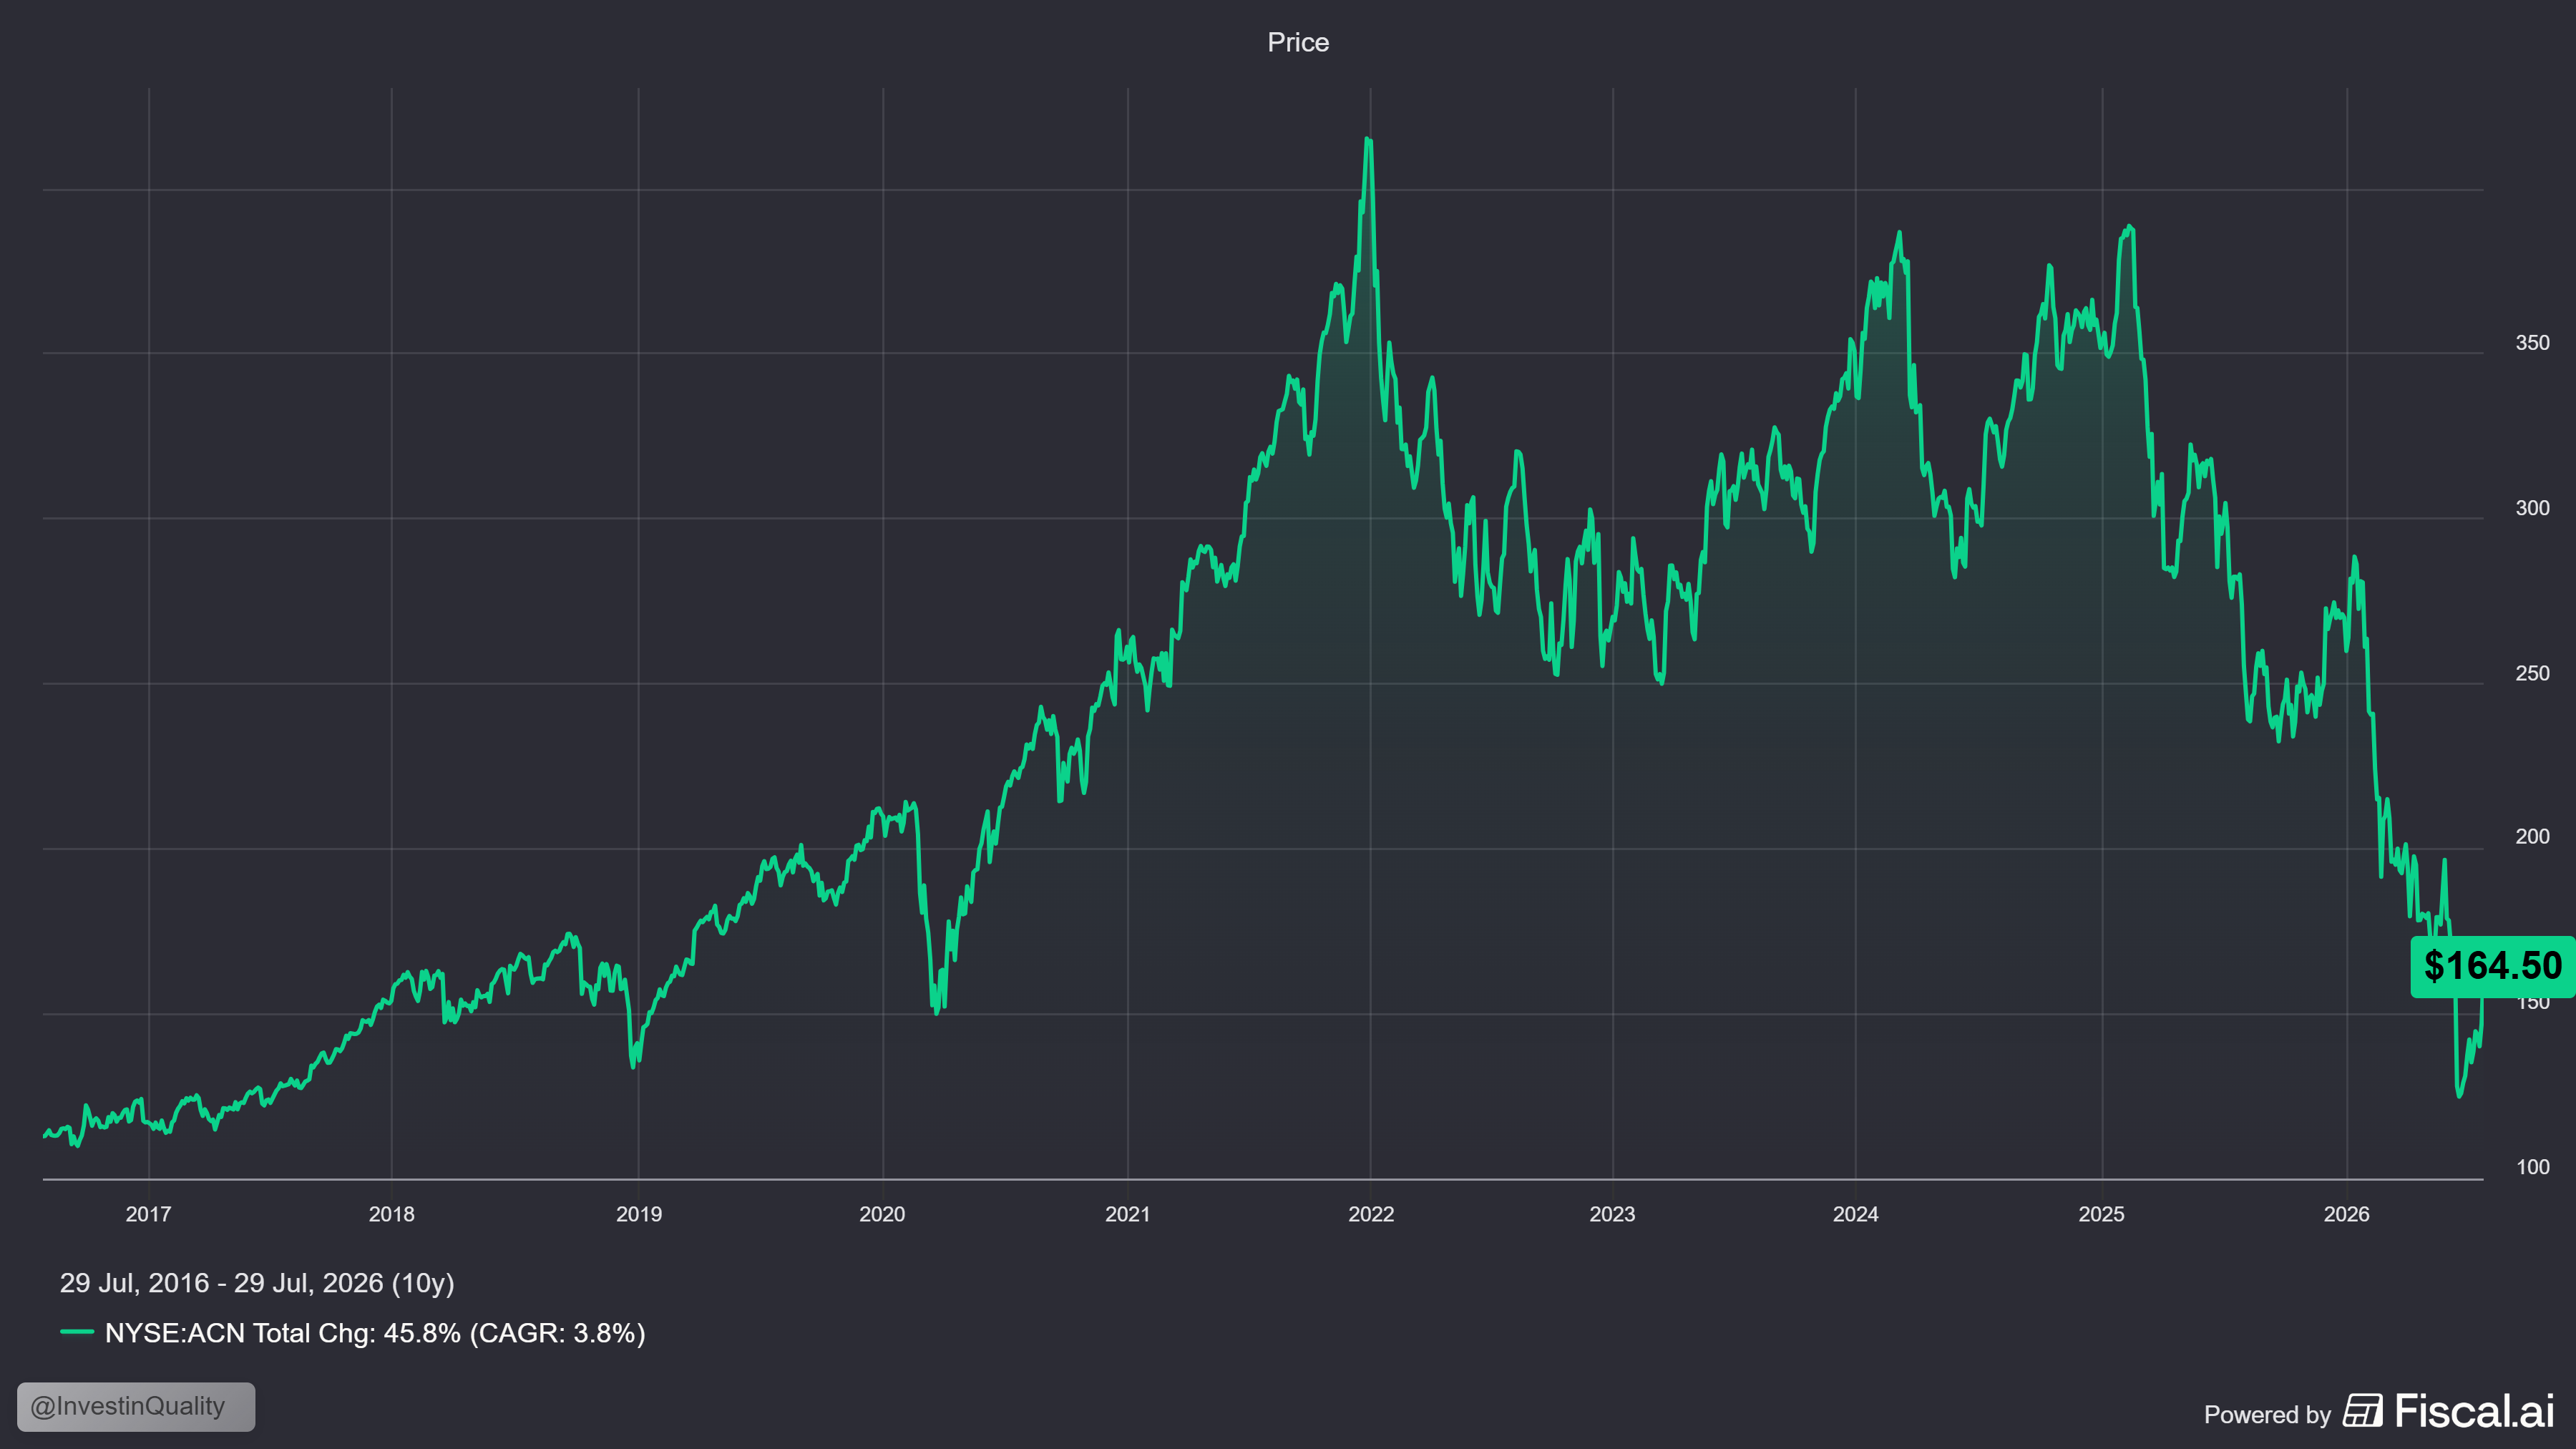Click the Fiscal.ai brand name
The width and height of the screenshot is (2576, 1449).
[2475, 1411]
